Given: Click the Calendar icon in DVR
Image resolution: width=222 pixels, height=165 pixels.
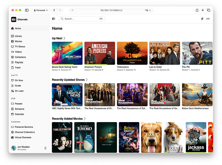Looking at the screenshot, I should (13, 114).
